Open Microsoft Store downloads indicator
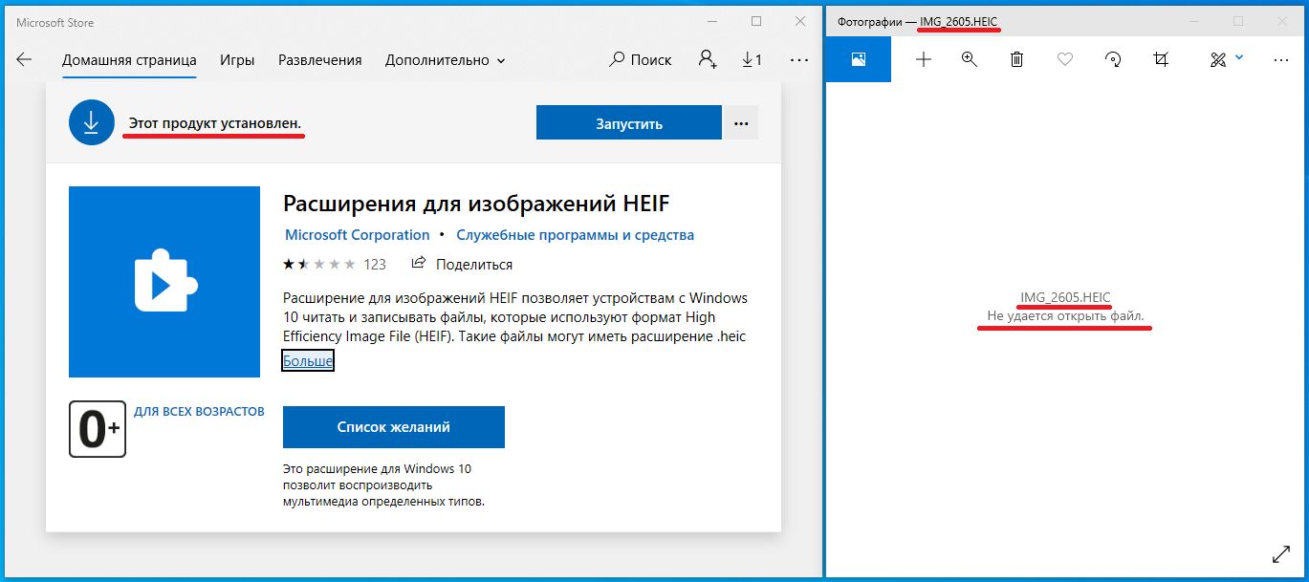 [752, 59]
